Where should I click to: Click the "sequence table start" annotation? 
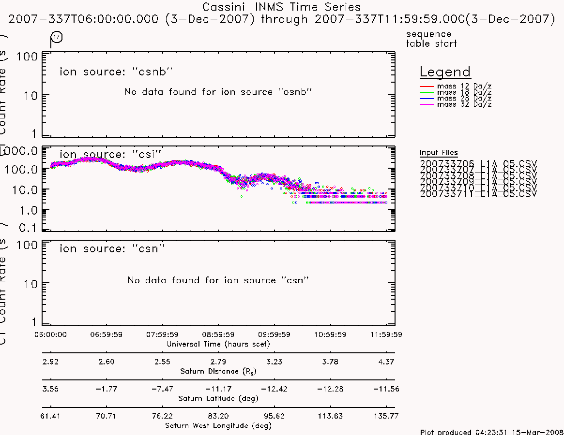tap(431, 39)
